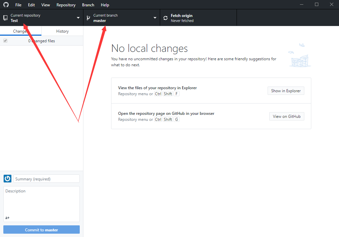Open the File menu
The height and width of the screenshot is (237, 339).
(18, 5)
